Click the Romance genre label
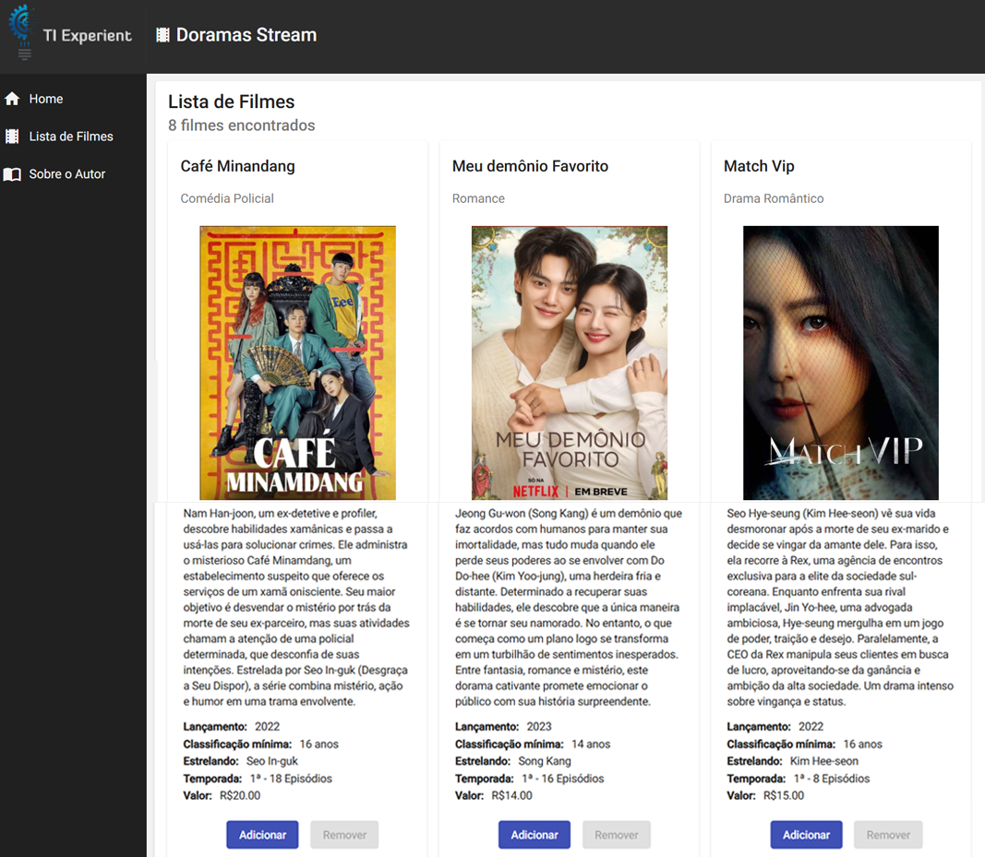Viewport: 985px width, 857px height. pyautogui.click(x=479, y=198)
